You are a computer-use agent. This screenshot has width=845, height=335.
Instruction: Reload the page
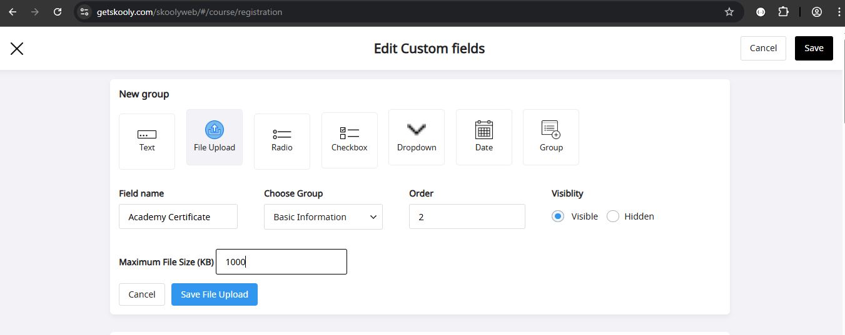(x=58, y=12)
